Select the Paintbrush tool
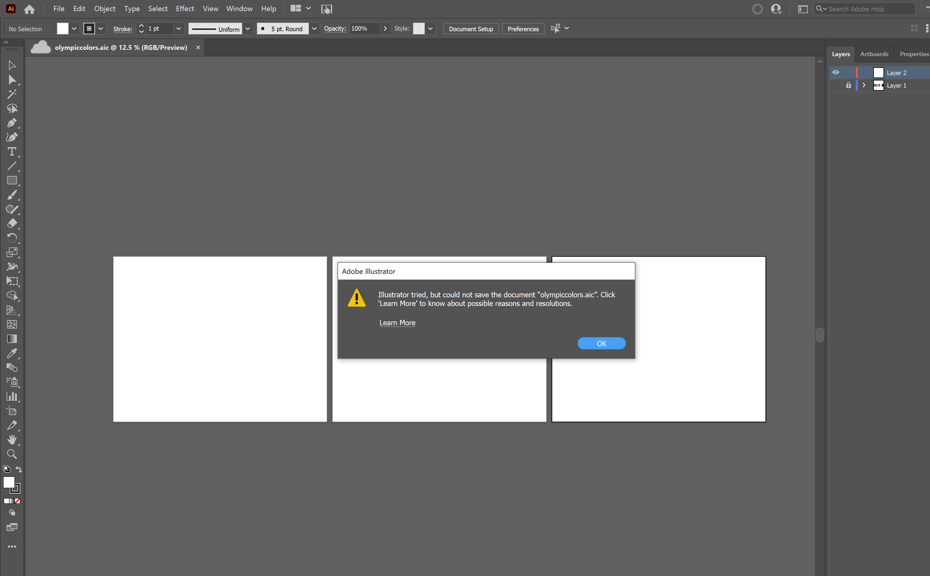930x576 pixels. coord(12,195)
